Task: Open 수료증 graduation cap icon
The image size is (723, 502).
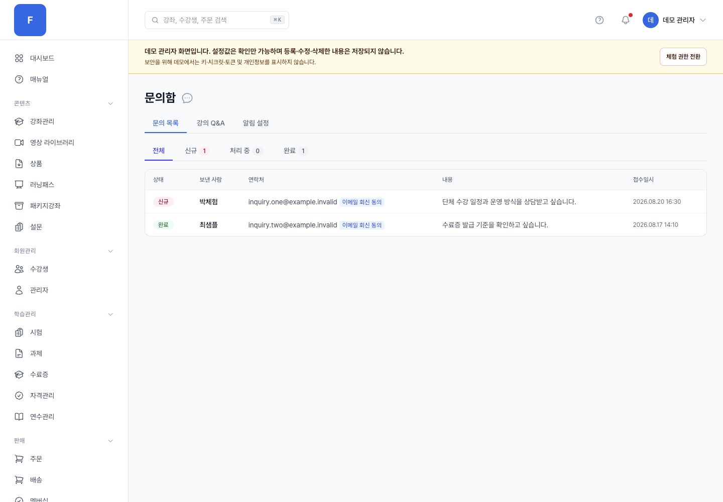Action: (19, 374)
